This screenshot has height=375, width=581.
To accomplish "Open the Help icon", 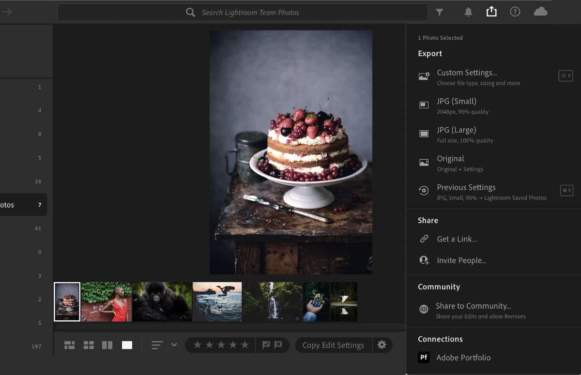I will point(515,11).
